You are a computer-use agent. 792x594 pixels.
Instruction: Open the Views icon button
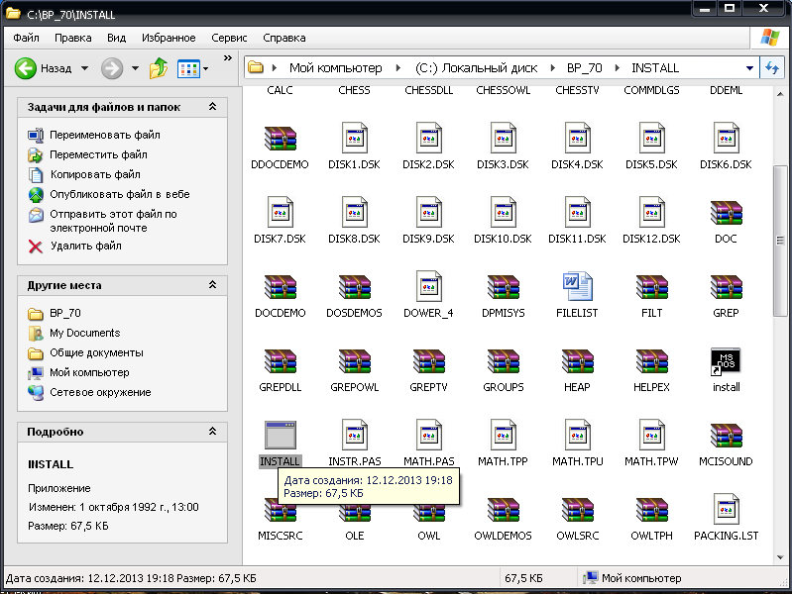tap(188, 68)
